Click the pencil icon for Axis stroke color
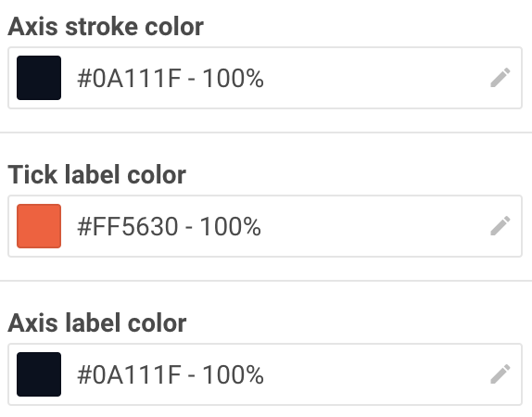532x417 pixels. (500, 78)
